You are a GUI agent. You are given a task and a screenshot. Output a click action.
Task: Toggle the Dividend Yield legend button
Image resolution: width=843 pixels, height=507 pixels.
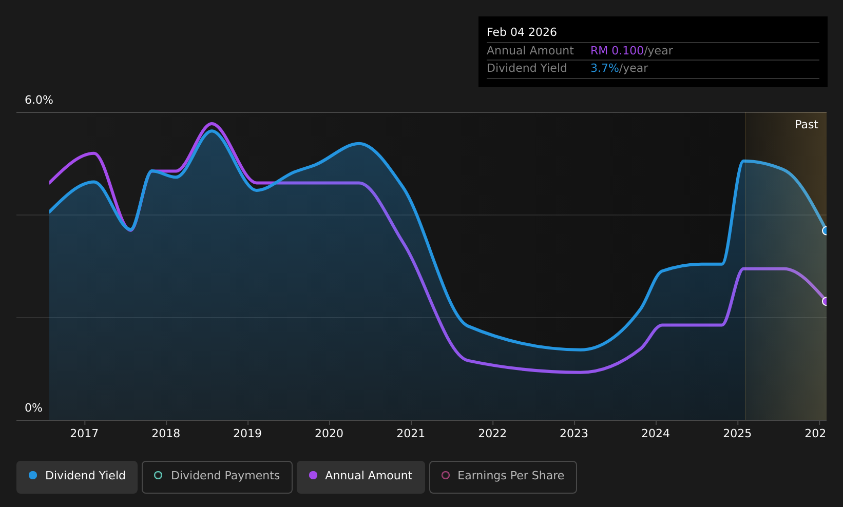pos(77,477)
